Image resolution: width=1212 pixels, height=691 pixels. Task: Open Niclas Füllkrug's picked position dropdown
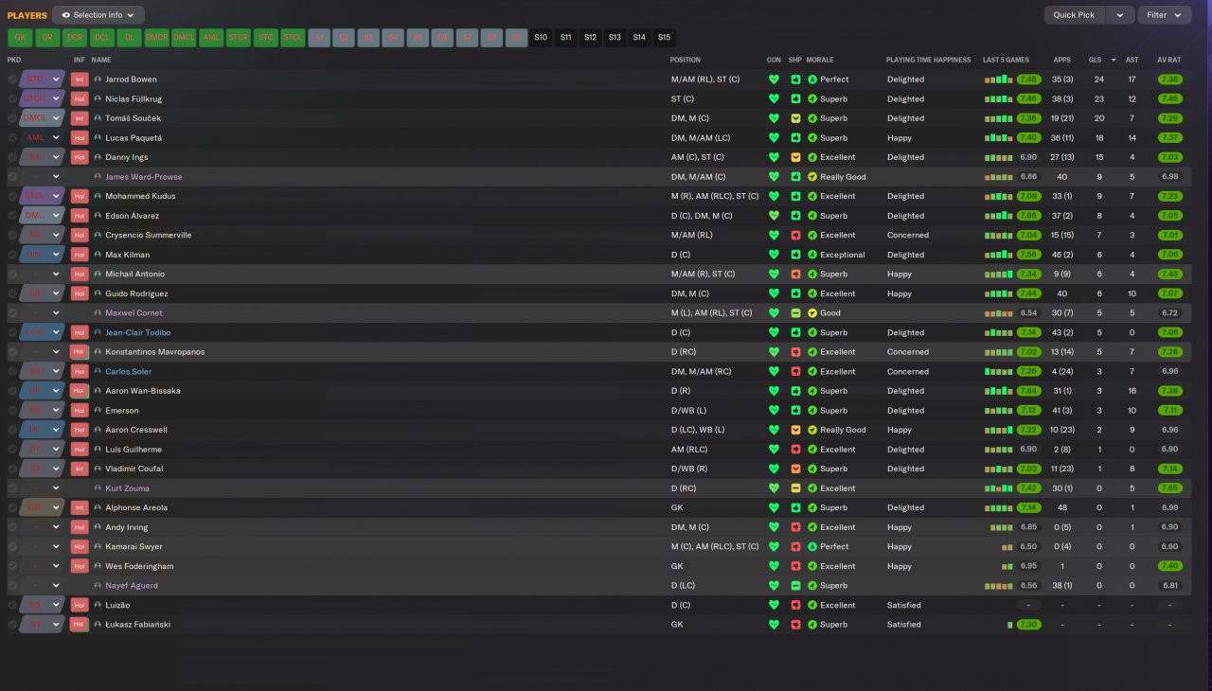pos(56,98)
